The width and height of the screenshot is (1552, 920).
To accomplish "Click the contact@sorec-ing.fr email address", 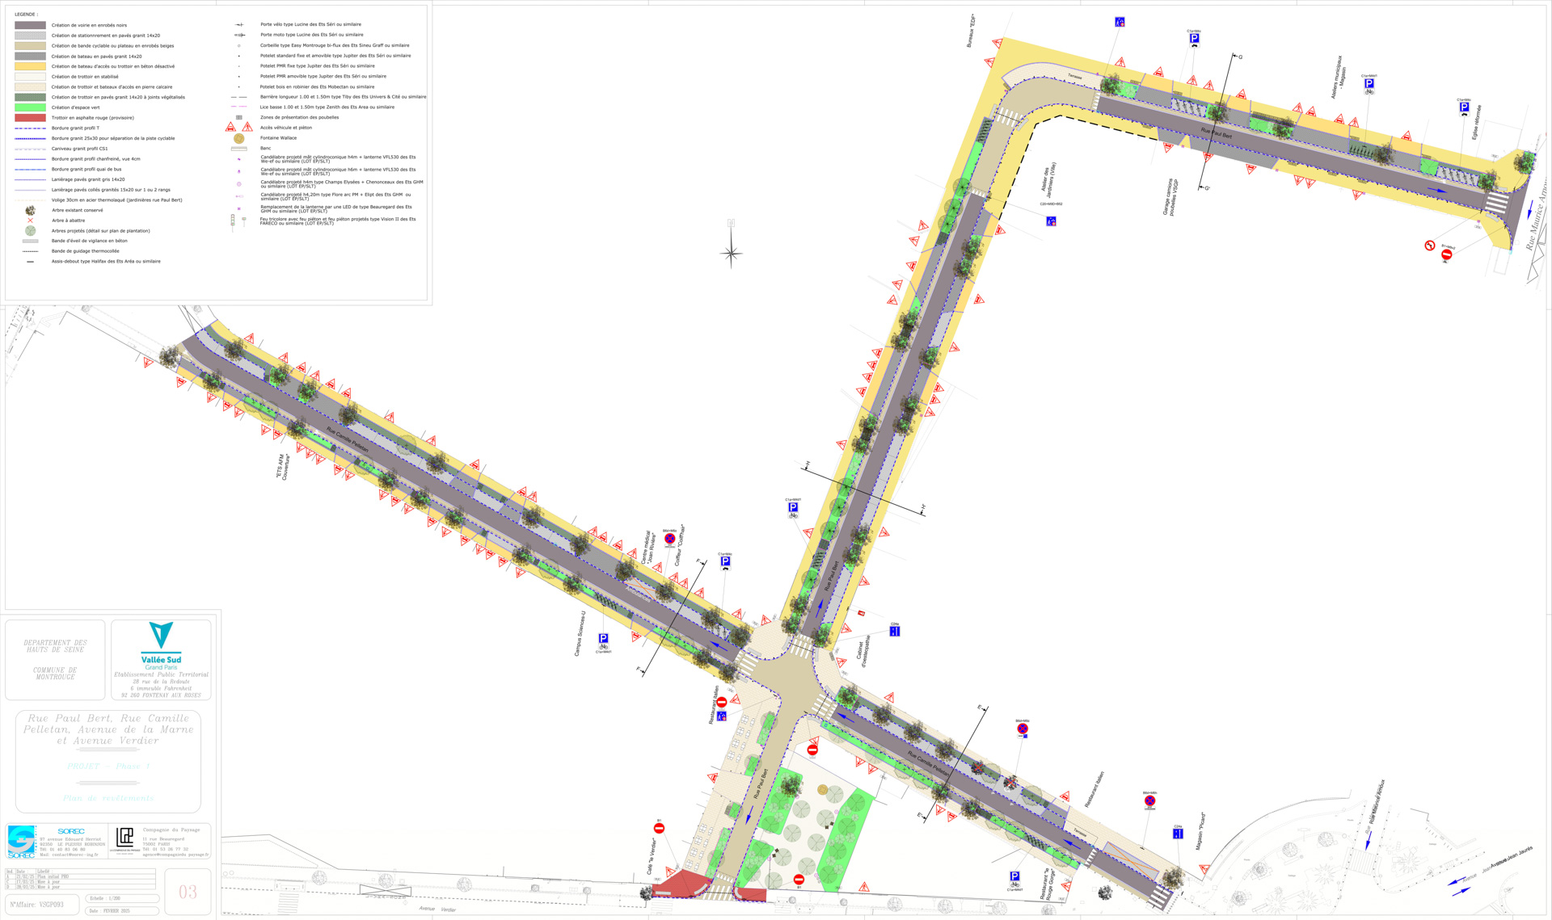I will click(x=74, y=855).
